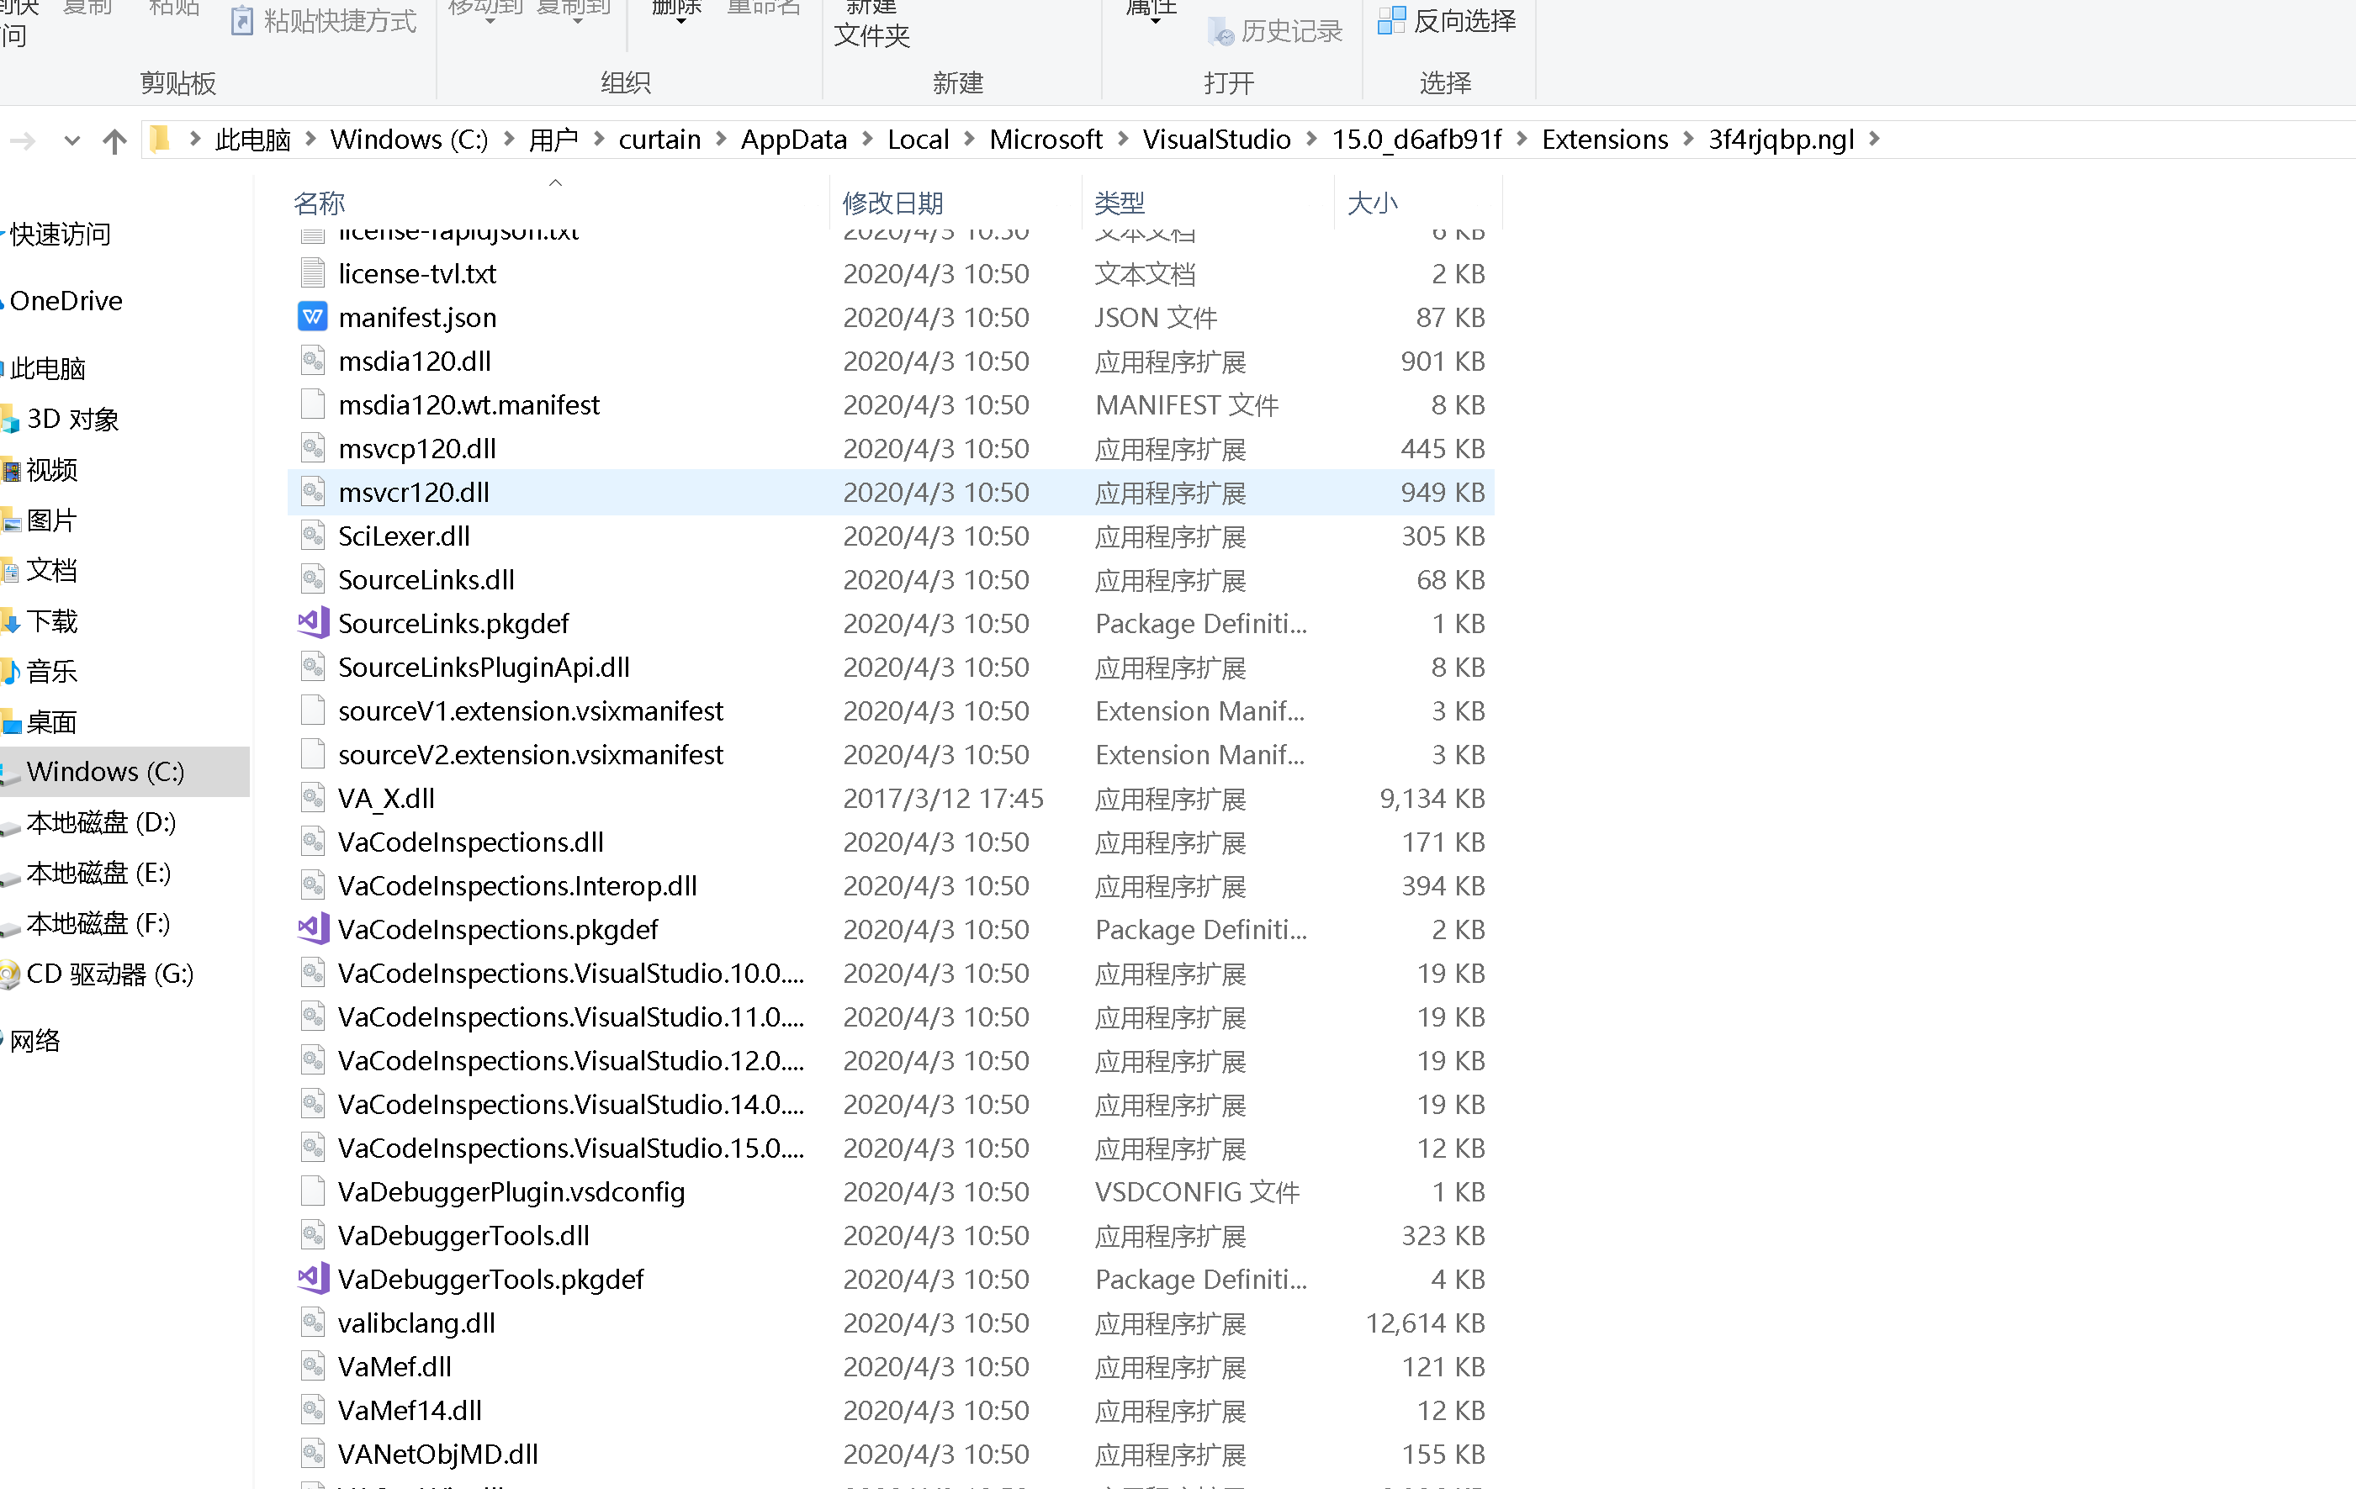
Task: Sort files by 大小 column header
Action: (1372, 203)
